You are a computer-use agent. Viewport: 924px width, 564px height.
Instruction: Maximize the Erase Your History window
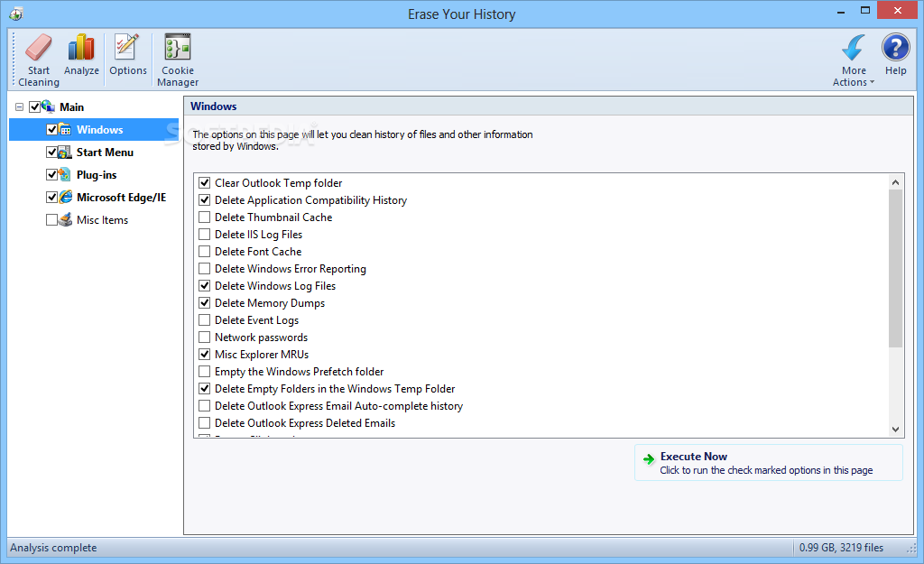pos(865,11)
